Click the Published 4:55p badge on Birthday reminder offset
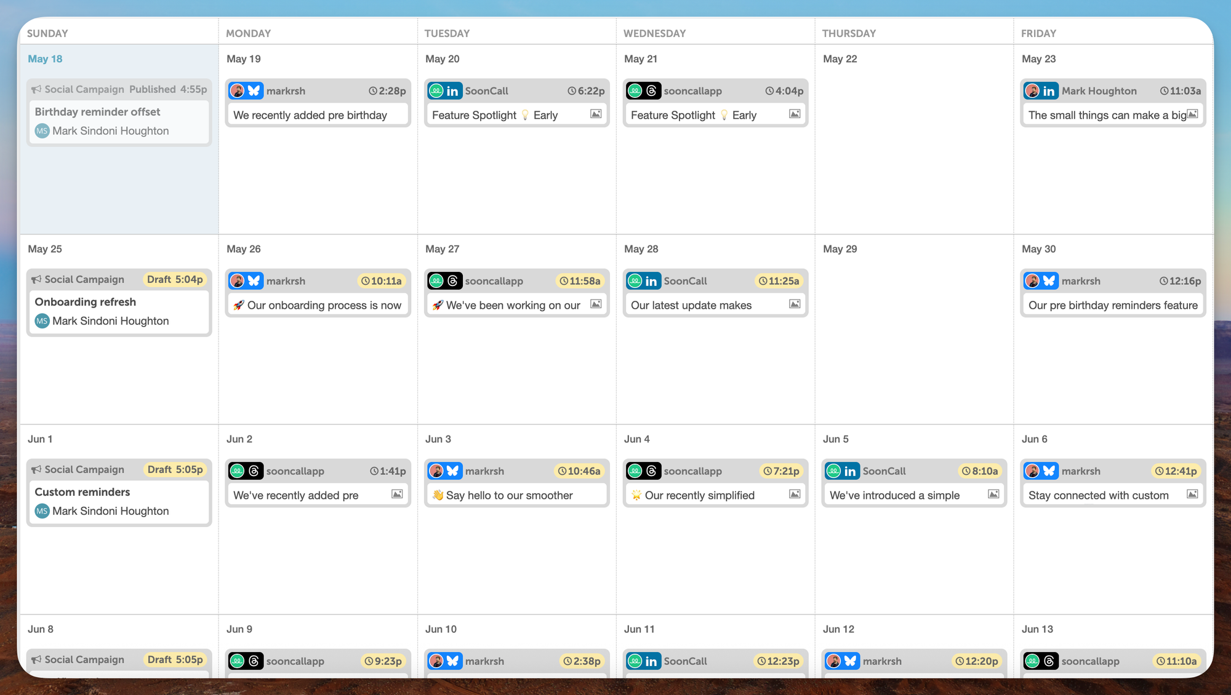This screenshot has height=695, width=1231. [x=167, y=89]
